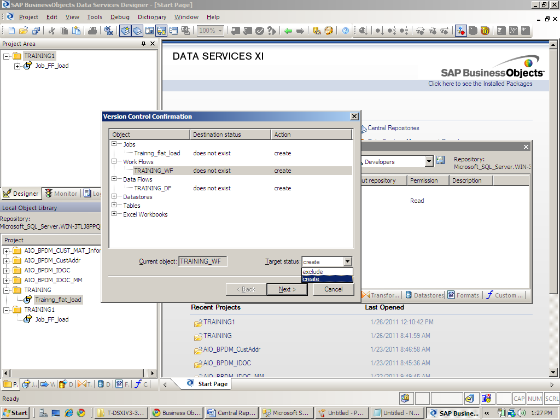Open the Central Repositories link

click(x=393, y=128)
